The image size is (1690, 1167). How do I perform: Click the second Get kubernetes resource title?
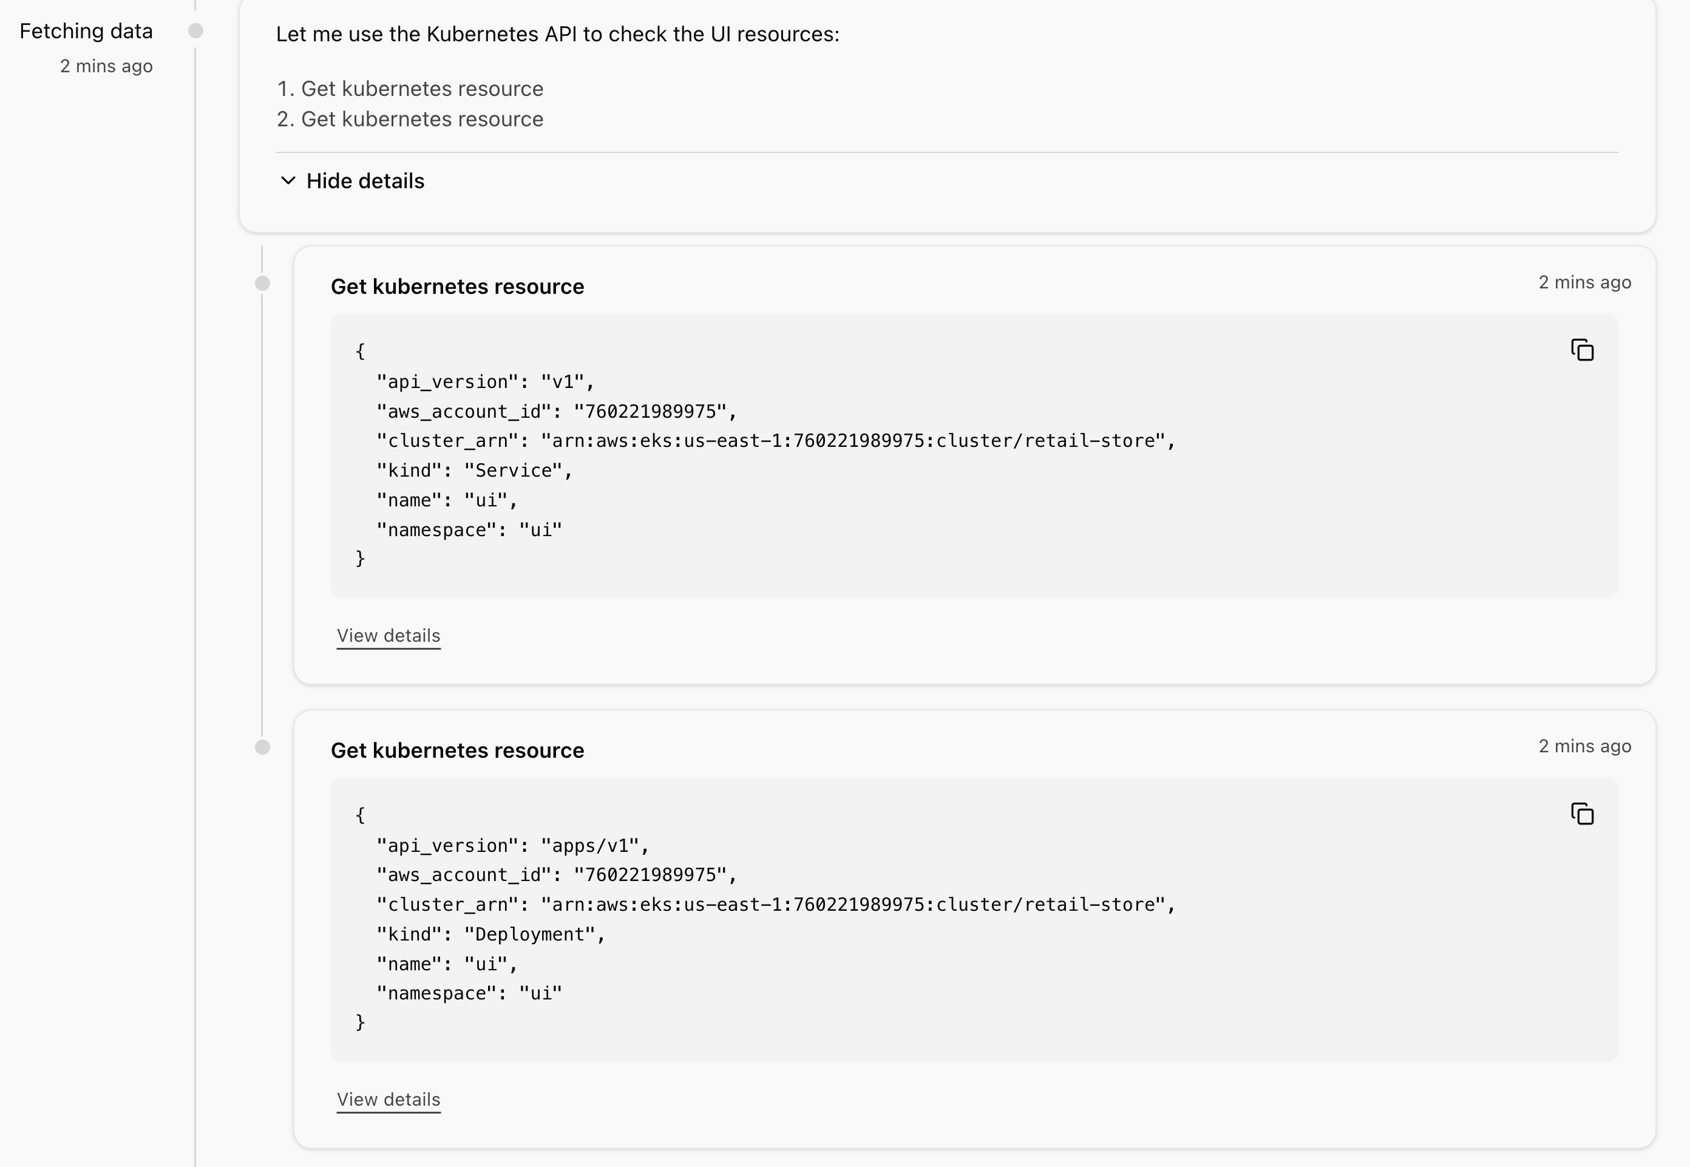458,749
